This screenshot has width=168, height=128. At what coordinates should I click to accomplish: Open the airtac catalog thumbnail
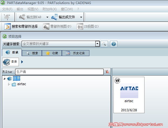click(x=129, y=95)
